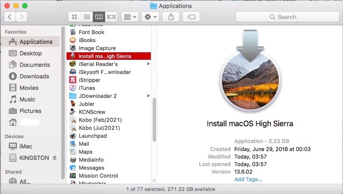This screenshot has height=194, width=343.
Task: Switch to column view
Action: [99, 17]
